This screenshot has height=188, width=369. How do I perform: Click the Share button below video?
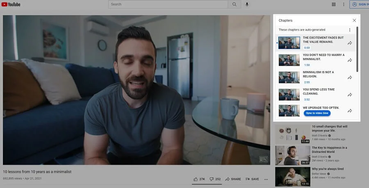(x=233, y=179)
